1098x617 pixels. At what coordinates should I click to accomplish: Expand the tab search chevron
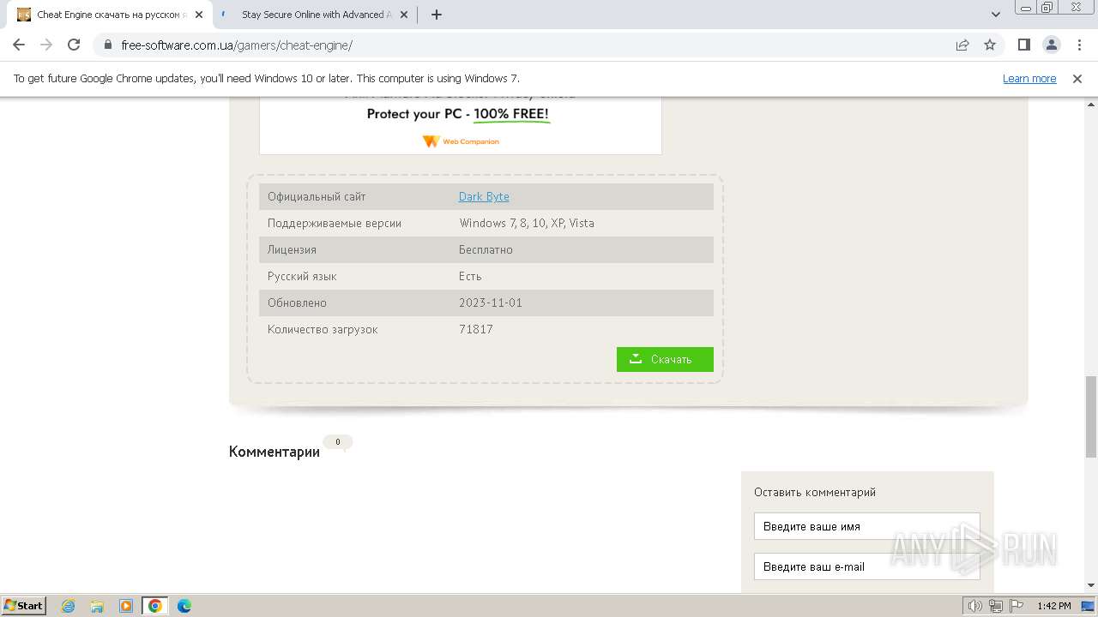pos(996,15)
